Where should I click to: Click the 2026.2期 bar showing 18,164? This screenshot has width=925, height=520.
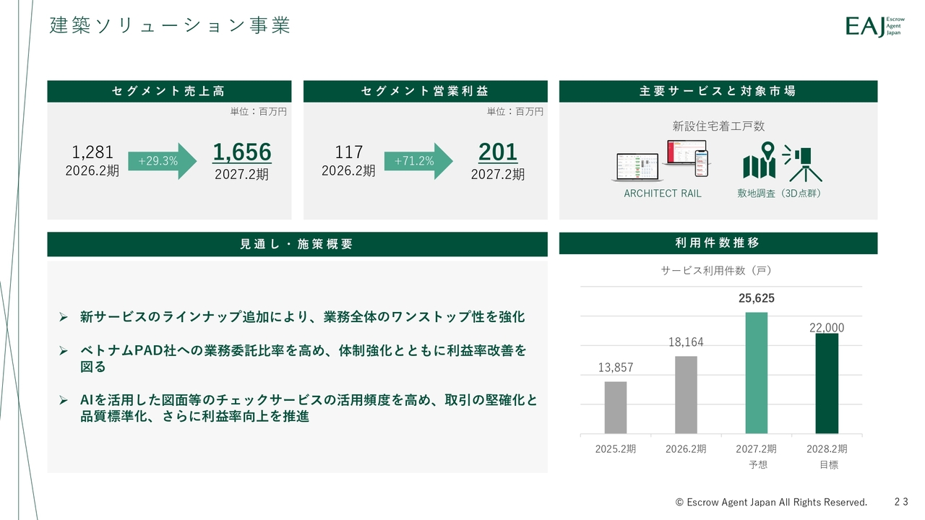pos(686,395)
